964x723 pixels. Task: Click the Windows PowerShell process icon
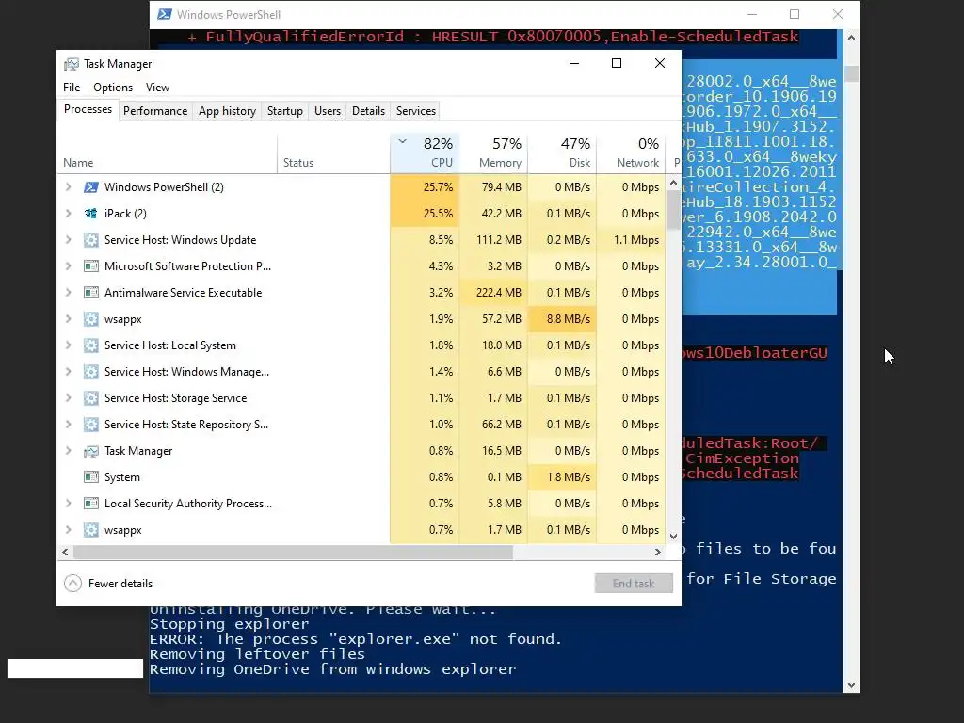(91, 187)
